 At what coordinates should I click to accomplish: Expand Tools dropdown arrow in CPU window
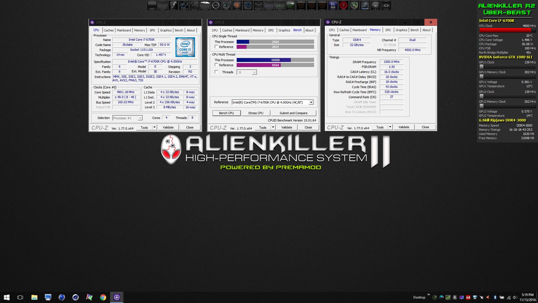154,127
